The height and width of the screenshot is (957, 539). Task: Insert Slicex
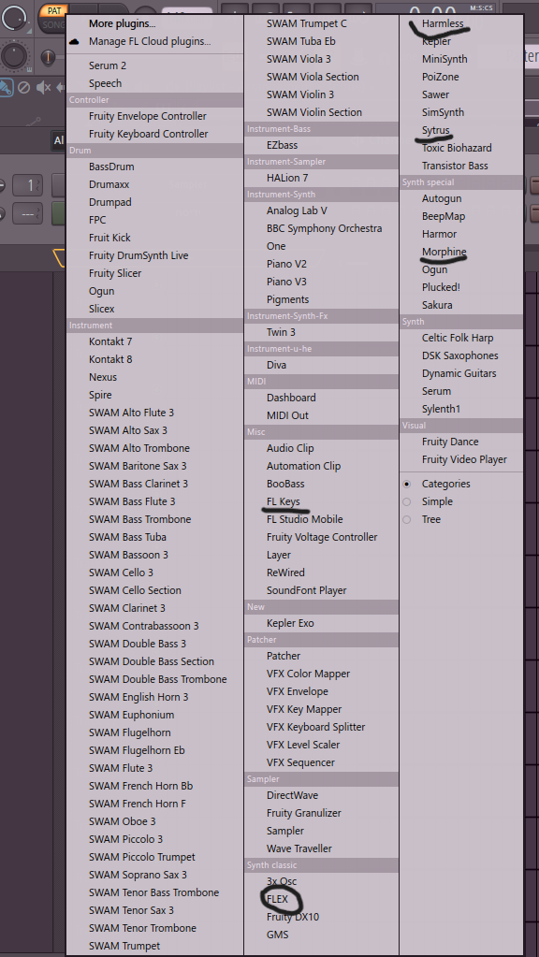(102, 309)
